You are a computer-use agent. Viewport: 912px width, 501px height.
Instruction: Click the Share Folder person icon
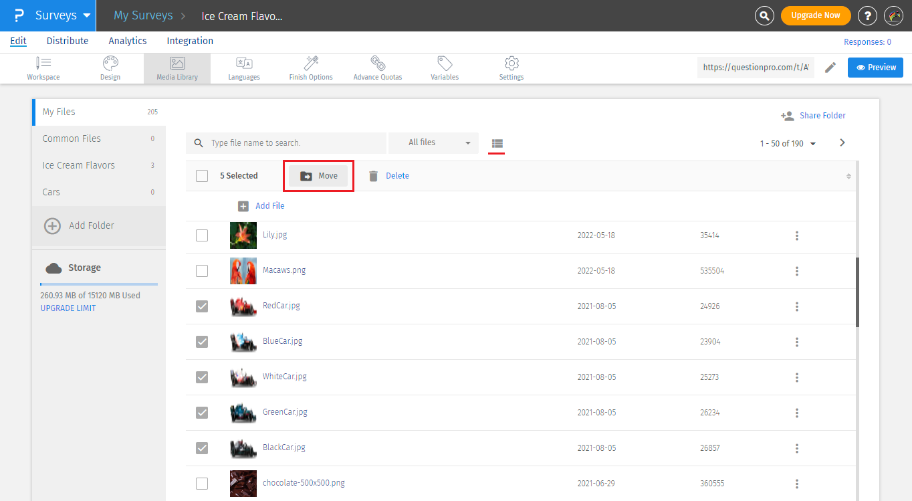point(787,116)
